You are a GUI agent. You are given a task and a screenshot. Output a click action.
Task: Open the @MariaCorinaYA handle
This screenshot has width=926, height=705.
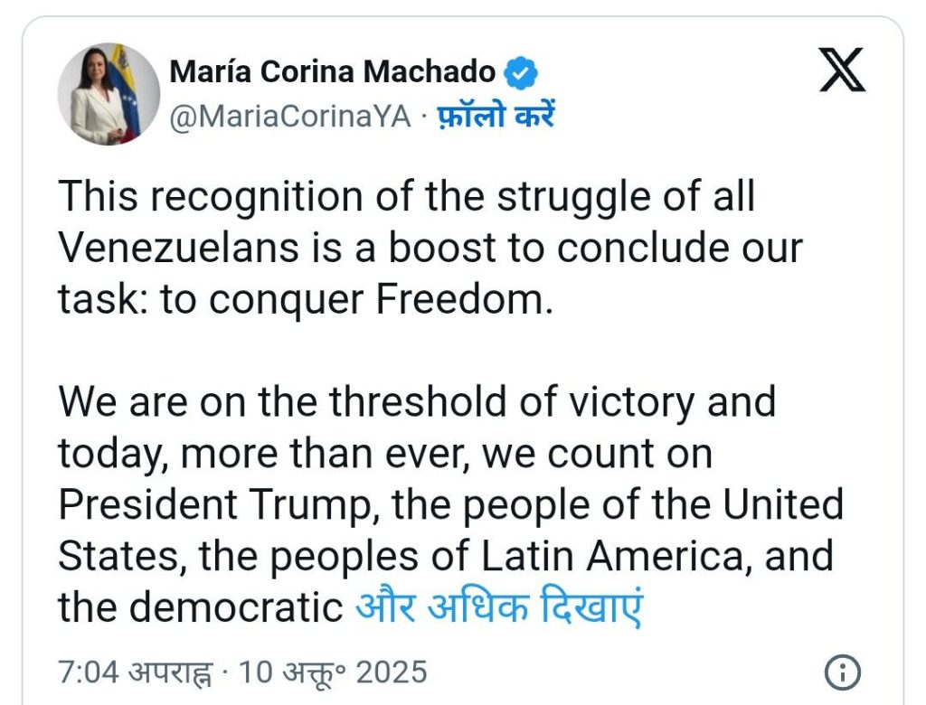[x=290, y=117]
